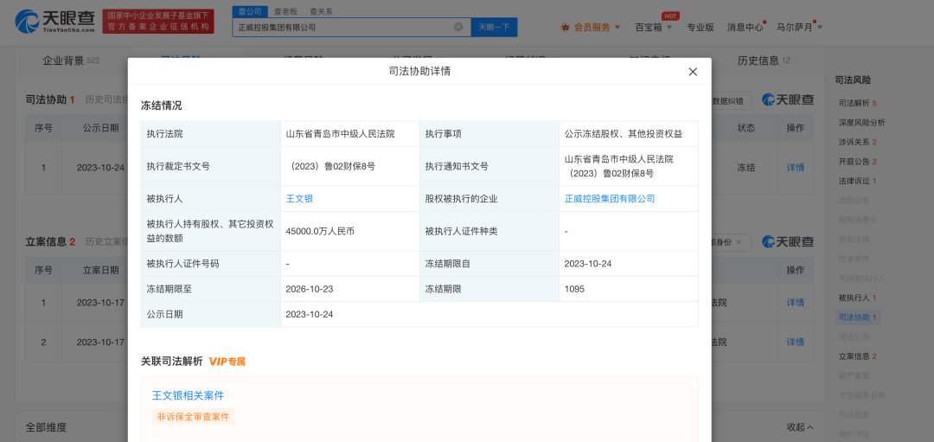Select 涉金融黑名单 in the sidebar
Screen dimensions: 934x442
pos(861,395)
